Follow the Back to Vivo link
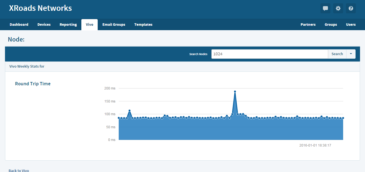Screen dimensions: 365x172 click(x=19, y=171)
